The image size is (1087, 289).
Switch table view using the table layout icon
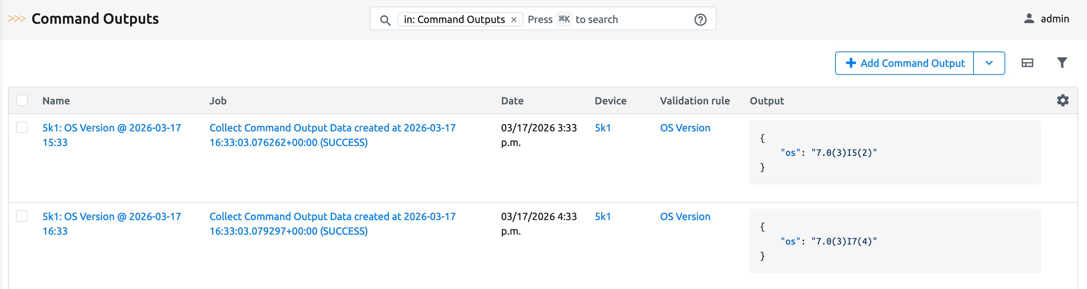1028,62
